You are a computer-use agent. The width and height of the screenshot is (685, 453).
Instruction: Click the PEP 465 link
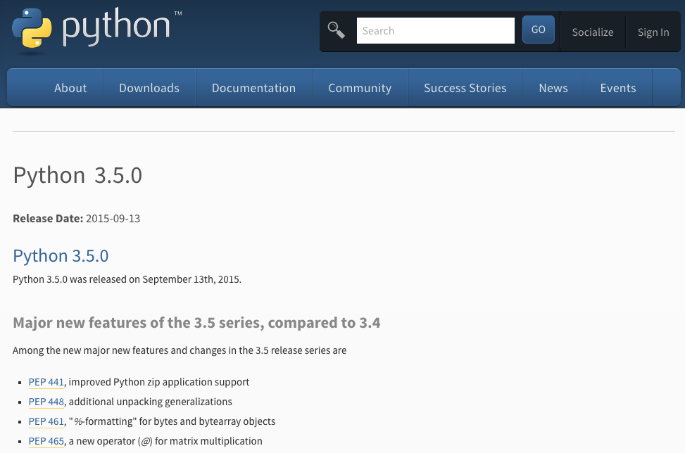tap(46, 441)
